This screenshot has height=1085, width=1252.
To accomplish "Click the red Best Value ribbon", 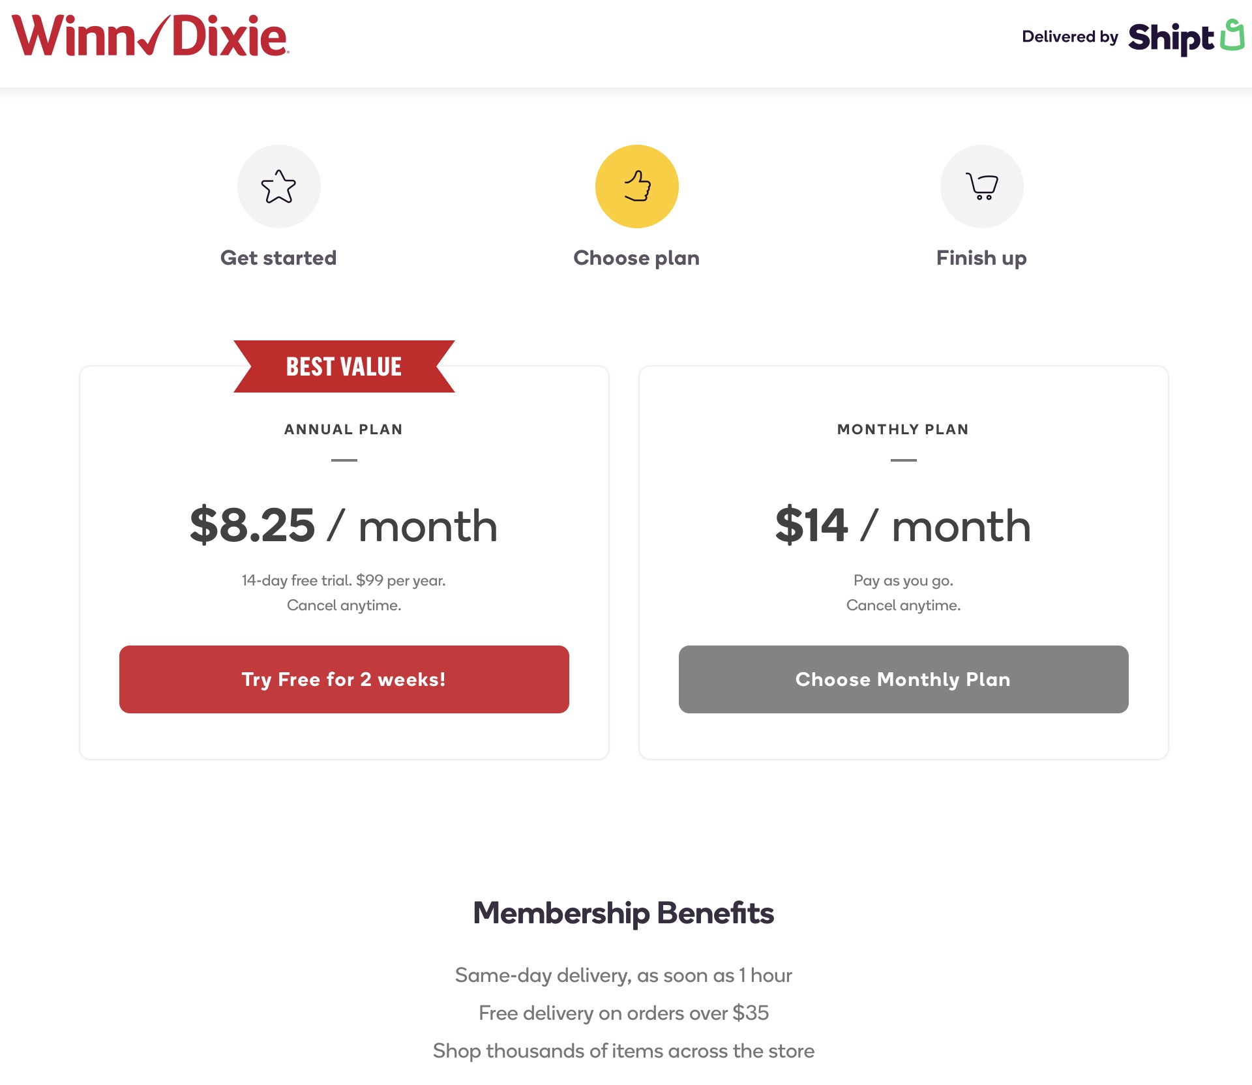I will tap(344, 366).
